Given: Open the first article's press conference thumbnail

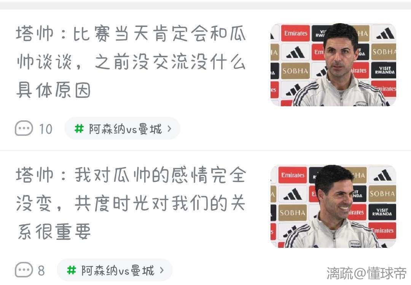Looking at the screenshot, I should coord(333,65).
